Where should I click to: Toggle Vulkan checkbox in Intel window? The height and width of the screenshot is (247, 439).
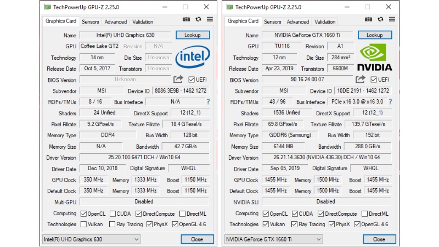(x=83, y=224)
